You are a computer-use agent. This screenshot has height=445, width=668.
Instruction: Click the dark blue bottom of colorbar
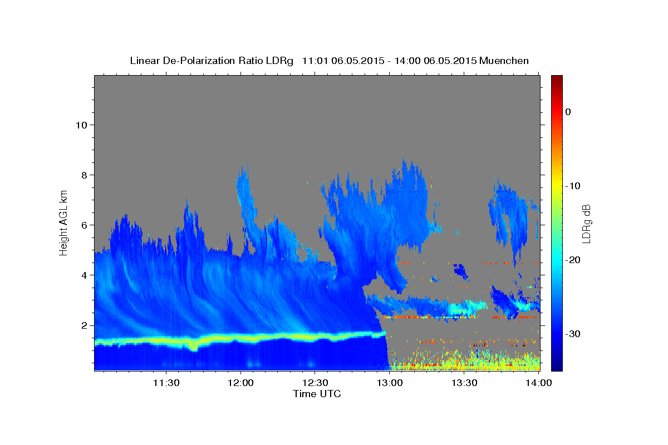tap(557, 364)
